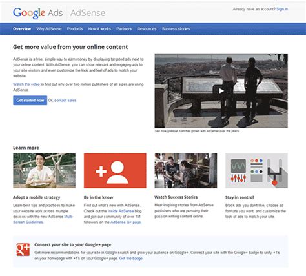Open the Overview tab
This screenshot has height=276, width=306.
(x=22, y=29)
